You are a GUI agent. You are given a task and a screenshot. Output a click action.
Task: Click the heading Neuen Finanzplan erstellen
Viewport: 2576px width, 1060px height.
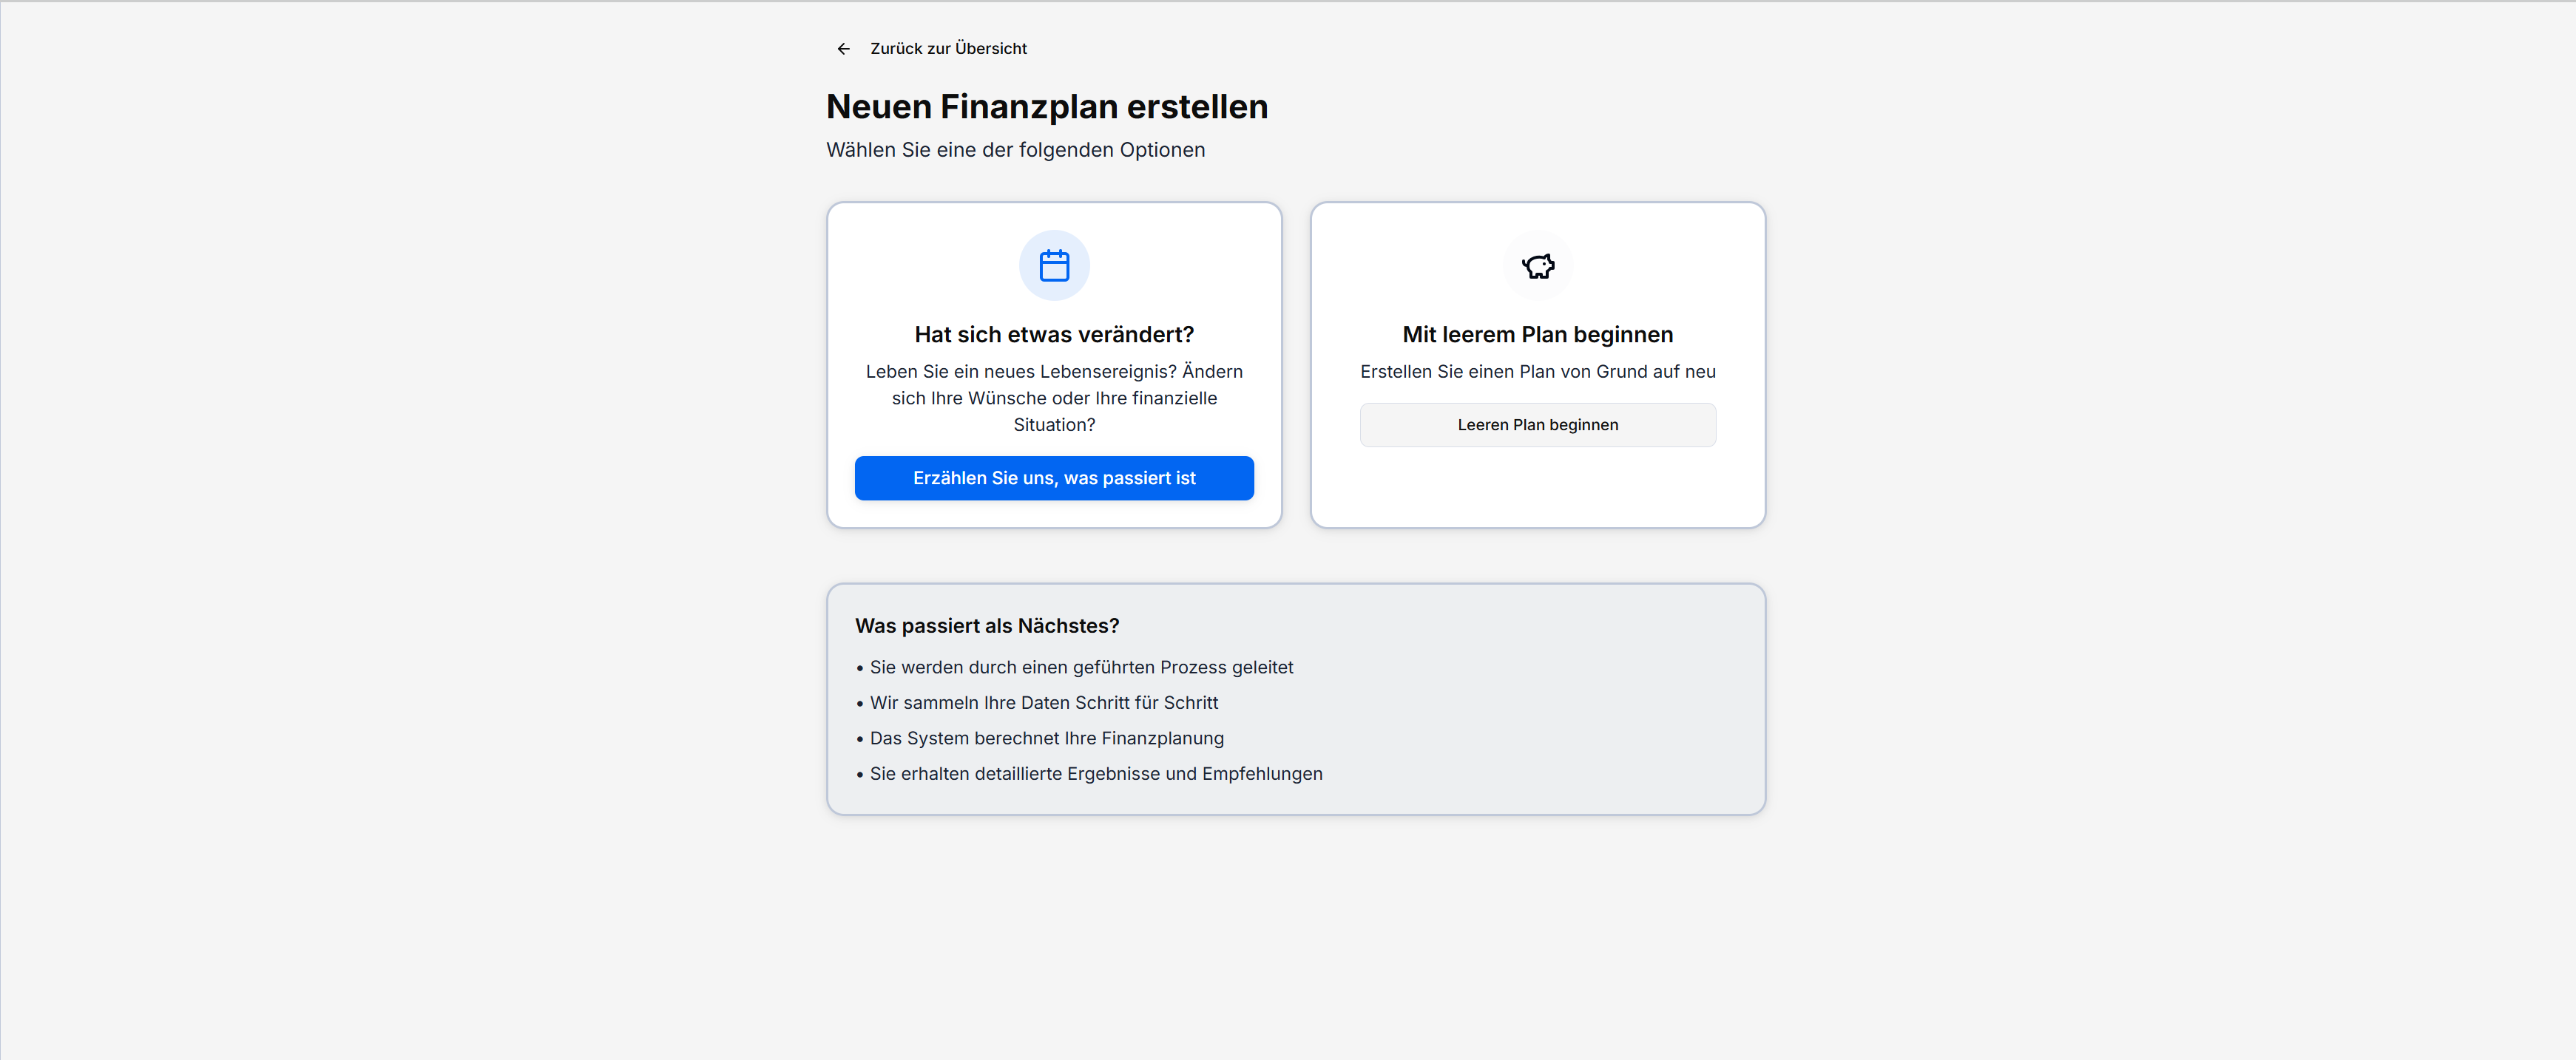tap(1047, 106)
